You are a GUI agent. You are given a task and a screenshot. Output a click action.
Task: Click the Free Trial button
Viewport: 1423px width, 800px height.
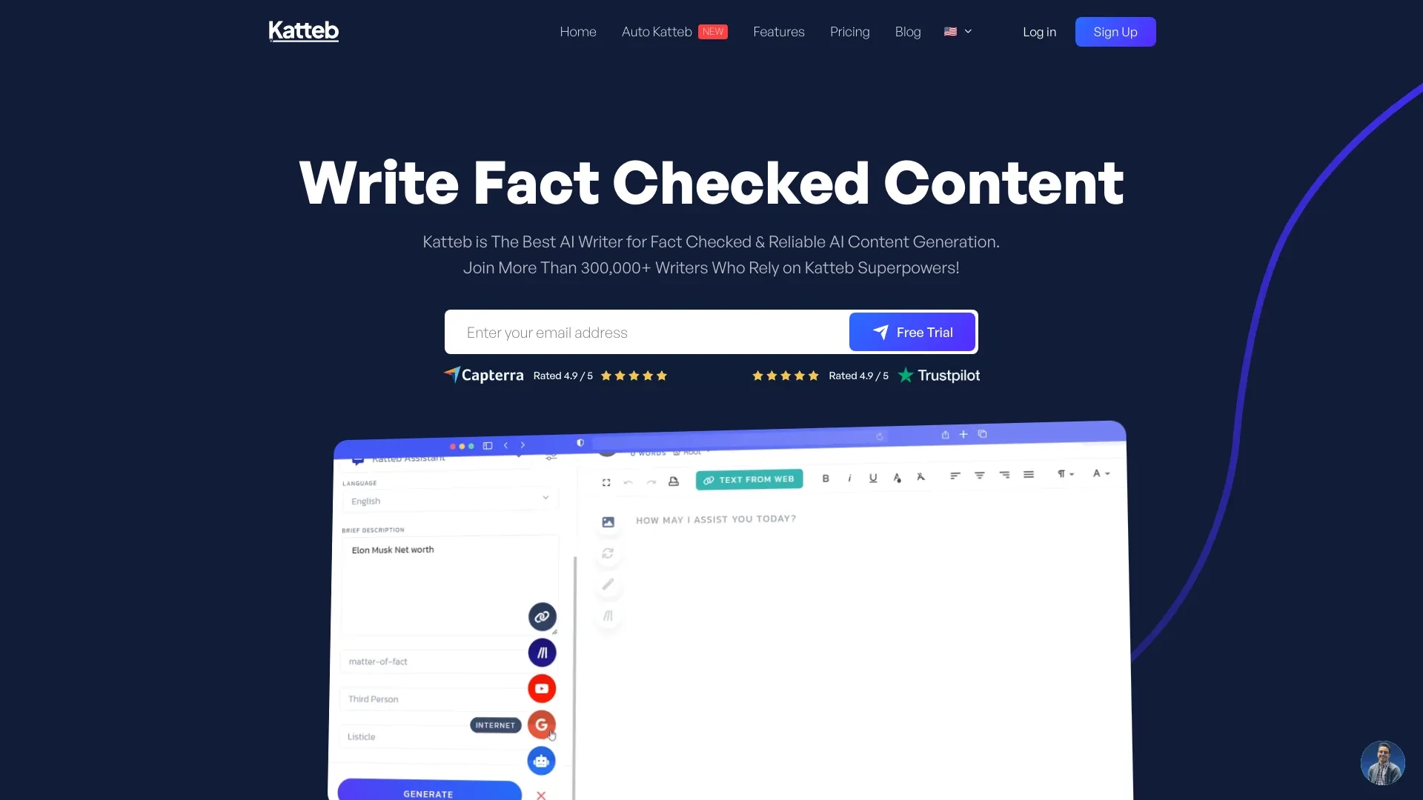click(x=912, y=332)
